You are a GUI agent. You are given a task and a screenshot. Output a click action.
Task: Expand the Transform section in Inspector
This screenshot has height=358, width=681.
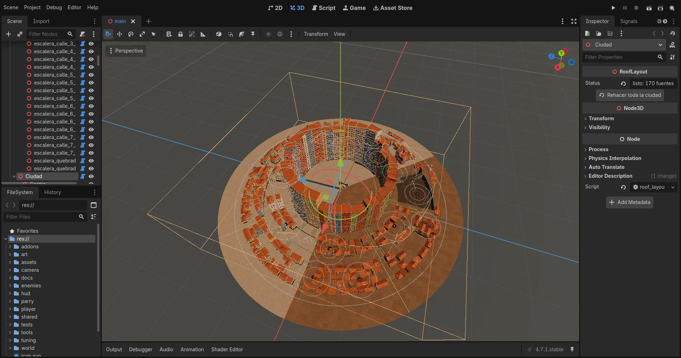tap(601, 119)
